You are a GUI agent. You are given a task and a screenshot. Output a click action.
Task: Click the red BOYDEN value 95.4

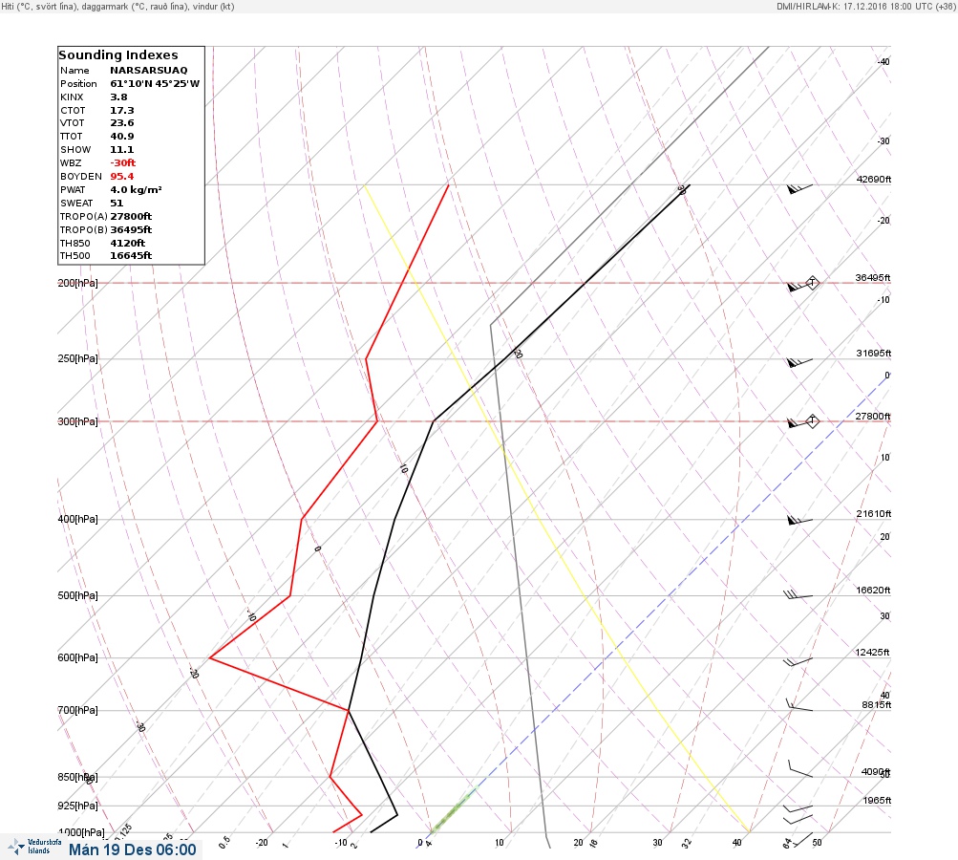click(121, 176)
